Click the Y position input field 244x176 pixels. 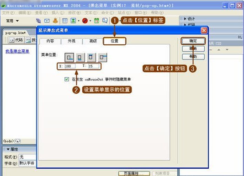tap(93, 66)
